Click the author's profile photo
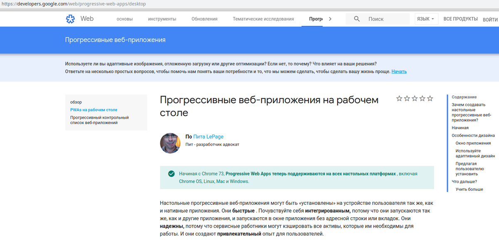The image size is (499, 241). (170, 143)
